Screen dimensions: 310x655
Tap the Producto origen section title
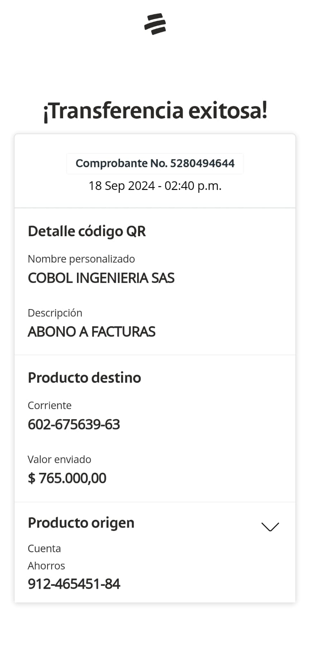[x=81, y=523]
